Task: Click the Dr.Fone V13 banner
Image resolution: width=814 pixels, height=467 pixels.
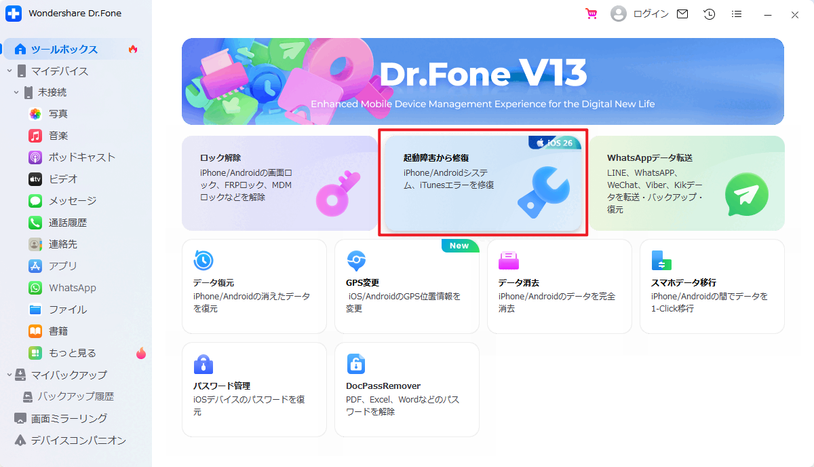Action: tap(483, 81)
